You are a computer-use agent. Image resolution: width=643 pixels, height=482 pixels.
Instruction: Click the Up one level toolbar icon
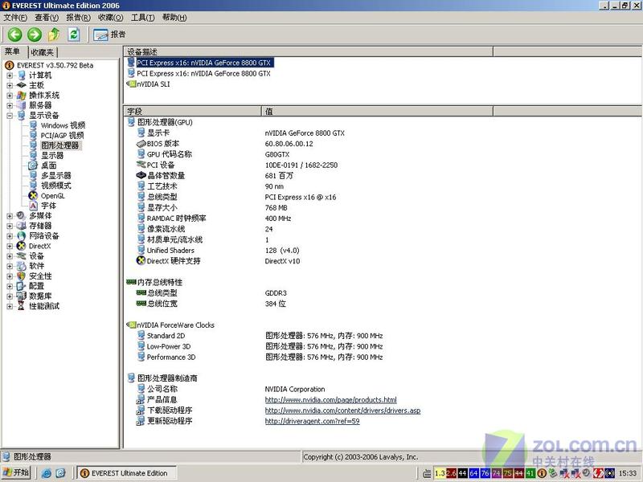[x=54, y=35]
